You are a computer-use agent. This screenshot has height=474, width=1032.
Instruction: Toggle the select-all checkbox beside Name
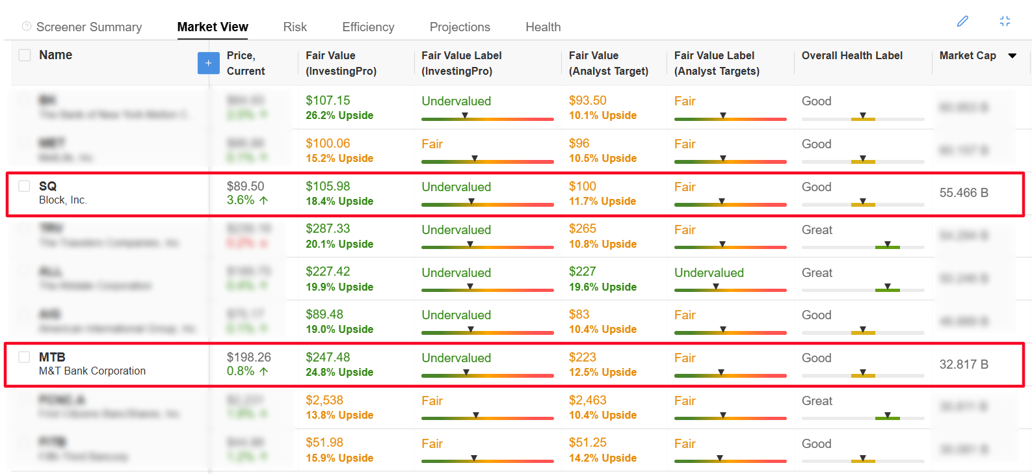coord(25,55)
